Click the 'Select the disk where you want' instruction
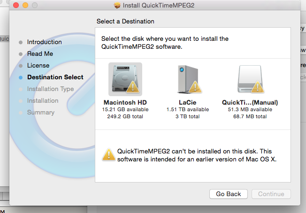Image resolution: width=306 pixels, height=213 pixels. (165, 43)
